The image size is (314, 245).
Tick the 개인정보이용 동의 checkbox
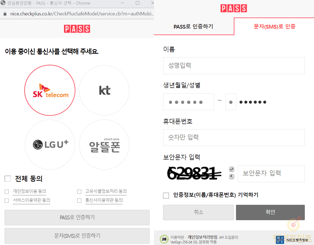(7, 192)
